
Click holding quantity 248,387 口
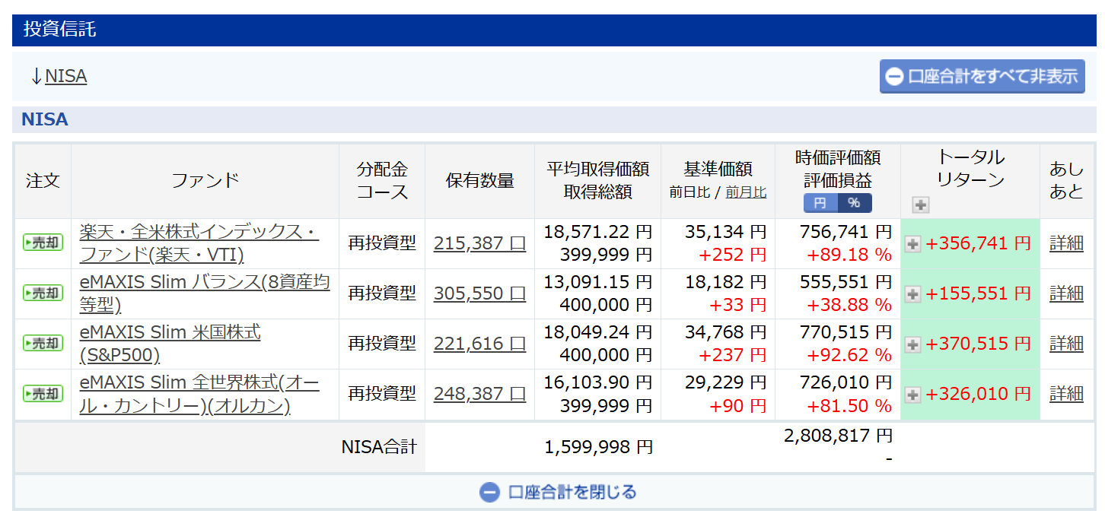coord(479,394)
